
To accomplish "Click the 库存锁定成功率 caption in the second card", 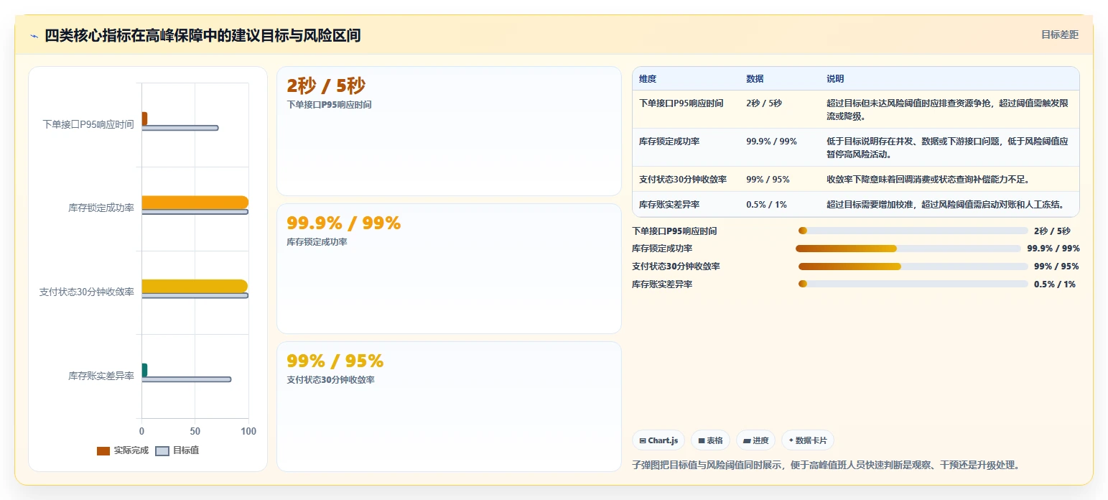I will pyautogui.click(x=317, y=241).
